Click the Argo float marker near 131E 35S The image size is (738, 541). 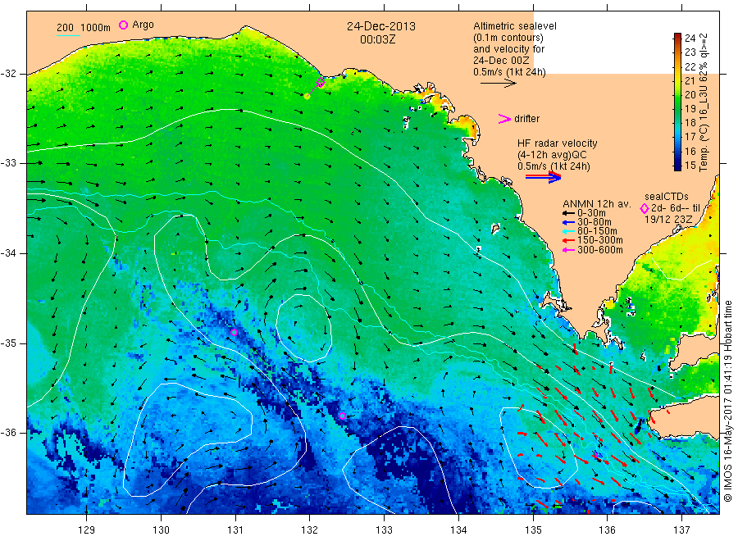234,332
